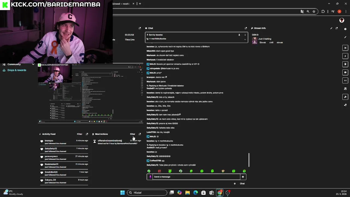Collapse the Community section
Viewport: 350px width, 197px height.
33,65
